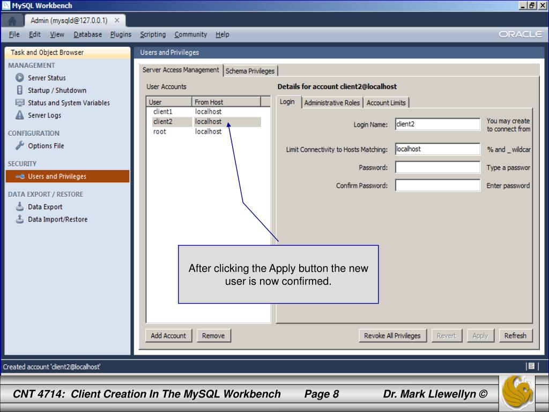Click the Users and Privileges key icon
The height and width of the screenshot is (412, 549).
pos(20,176)
